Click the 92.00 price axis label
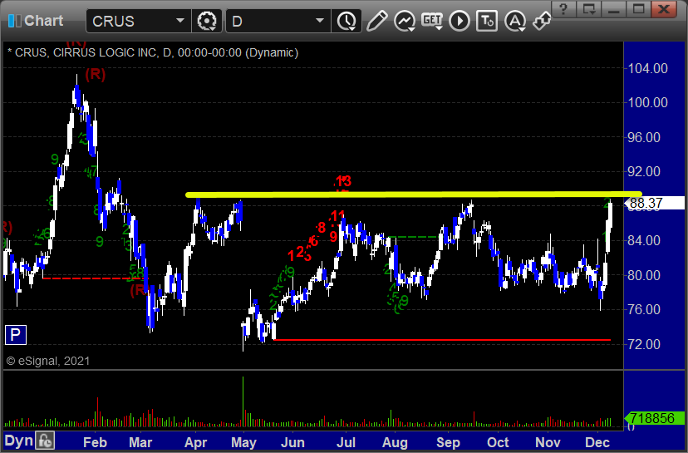Screen dimensions: 688x453 pos(644,171)
